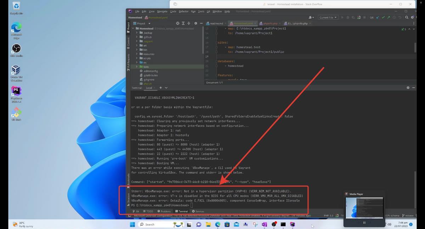425x229 pixels.
Task: Open the Tools menu
Action: pos(201,11)
